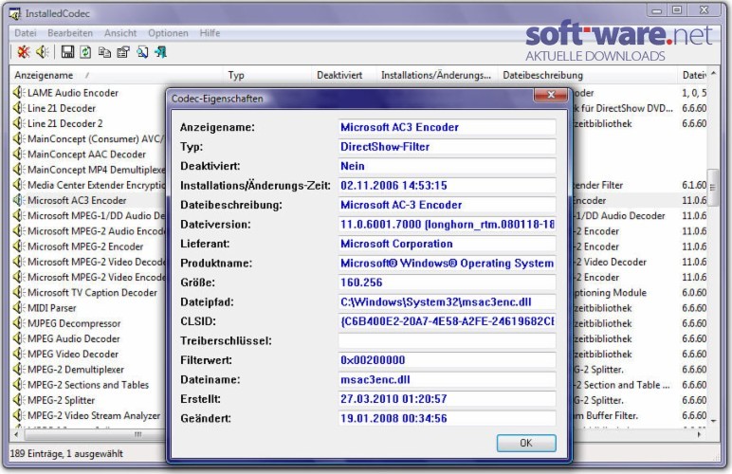Click the speaker icon beside Microsoft MPEG-2 Encoder
732x474 pixels.
coord(19,246)
